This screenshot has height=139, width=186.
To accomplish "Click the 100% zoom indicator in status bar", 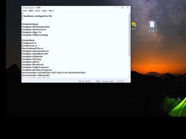I will [x=98, y=81].
